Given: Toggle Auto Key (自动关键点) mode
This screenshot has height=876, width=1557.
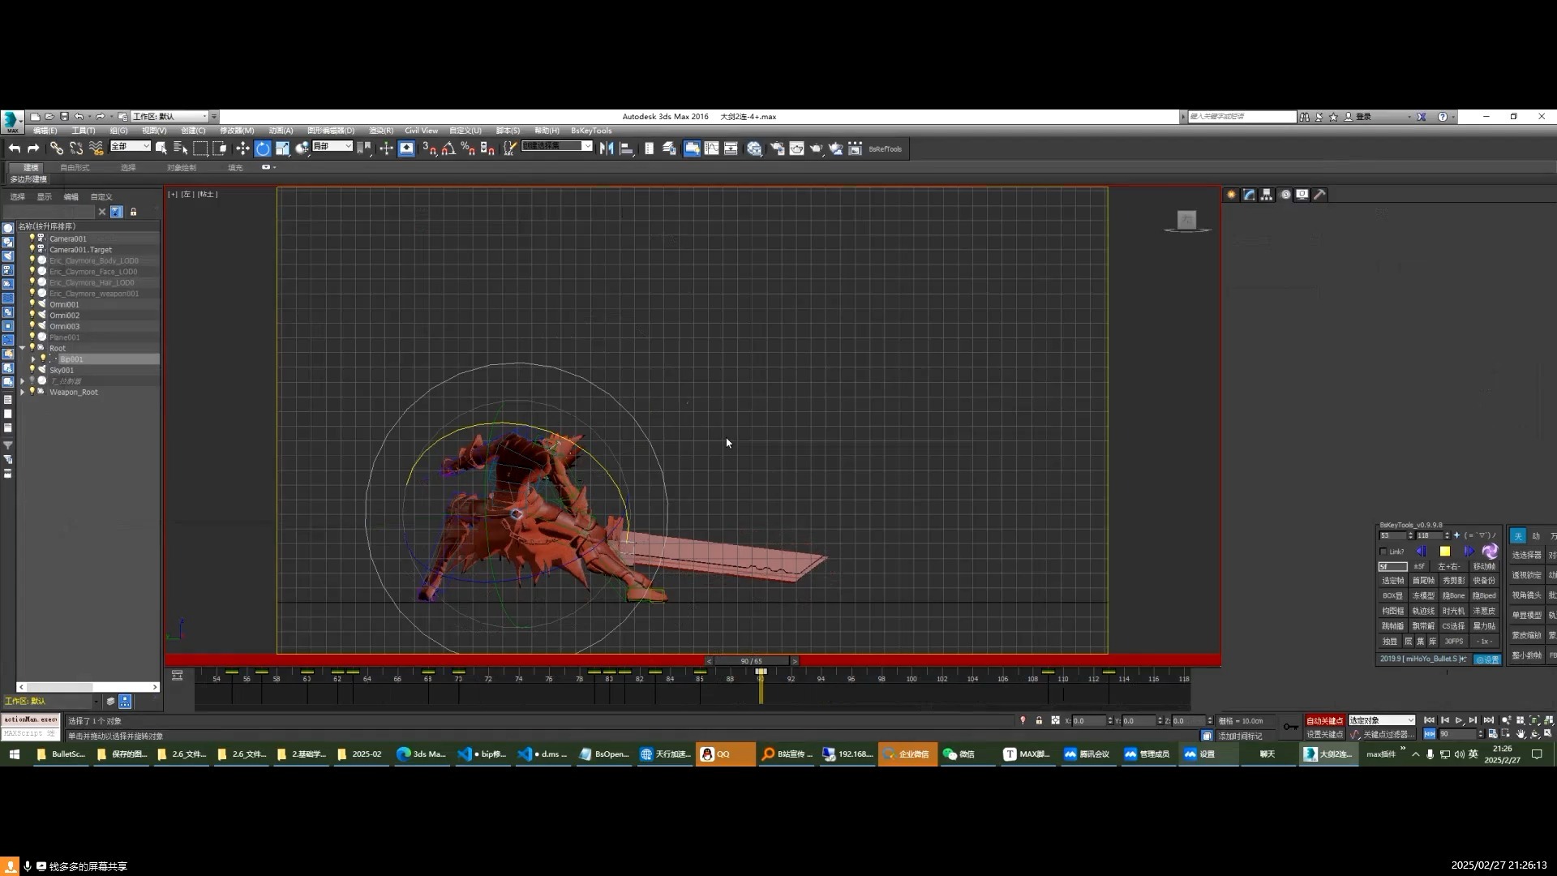Looking at the screenshot, I should pos(1324,720).
